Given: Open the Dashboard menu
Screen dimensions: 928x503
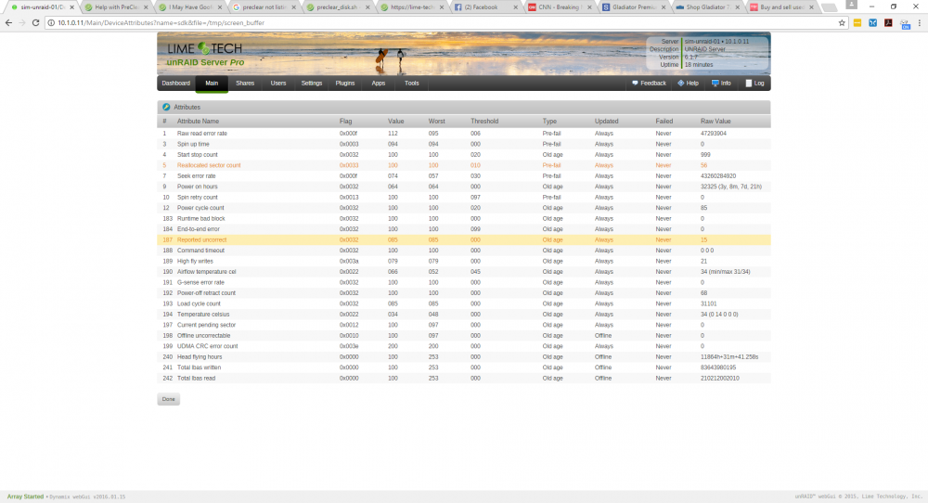Looking at the screenshot, I should [x=175, y=83].
